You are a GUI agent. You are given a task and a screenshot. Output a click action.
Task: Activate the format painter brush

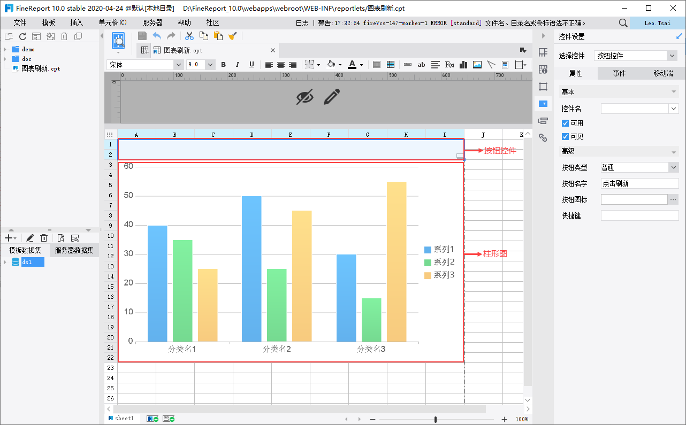[x=232, y=36]
